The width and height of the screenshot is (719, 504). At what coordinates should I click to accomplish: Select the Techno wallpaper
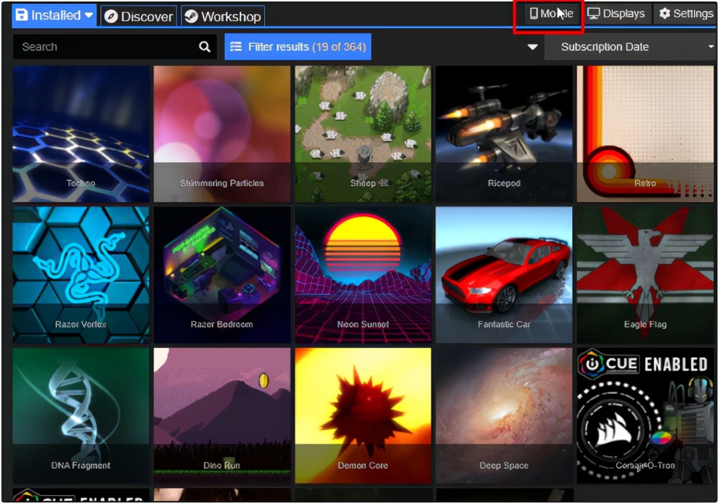(x=81, y=134)
